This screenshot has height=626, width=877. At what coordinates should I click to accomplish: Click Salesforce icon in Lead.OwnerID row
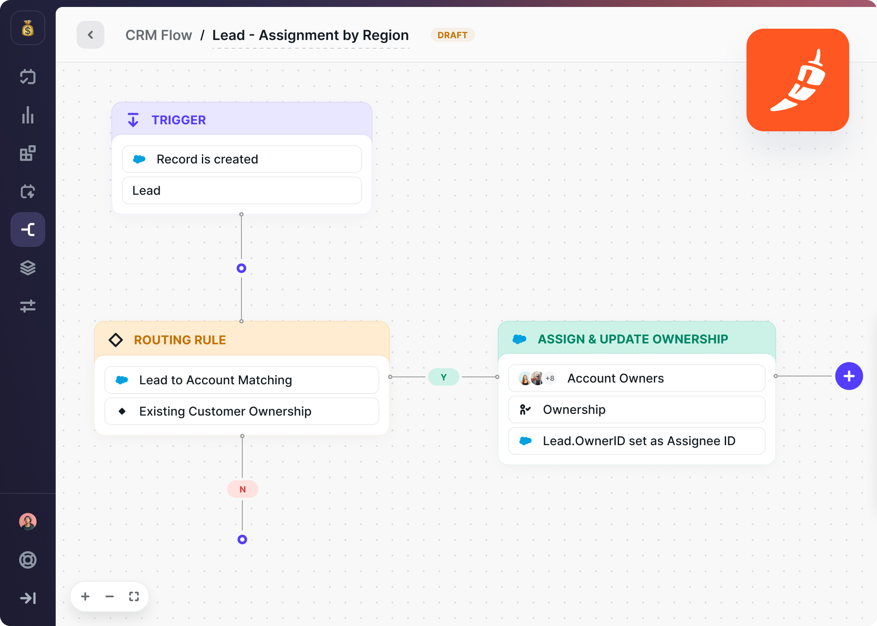pos(526,441)
